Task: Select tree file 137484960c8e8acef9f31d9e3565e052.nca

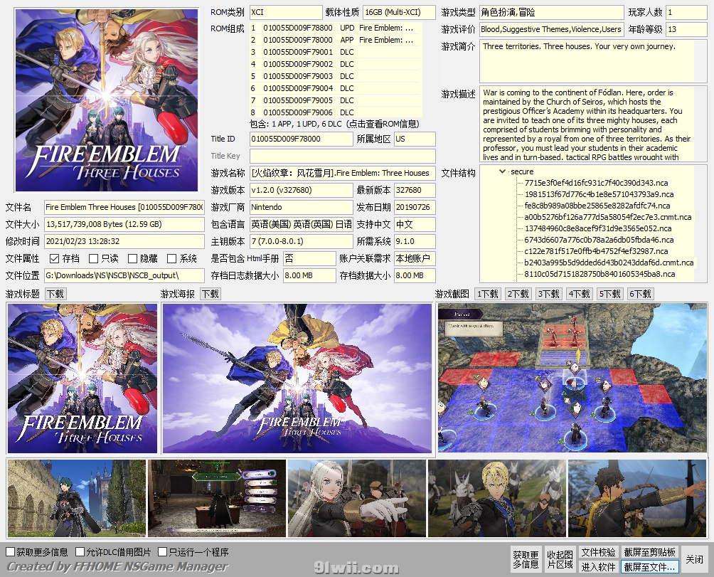Action: 598,228
